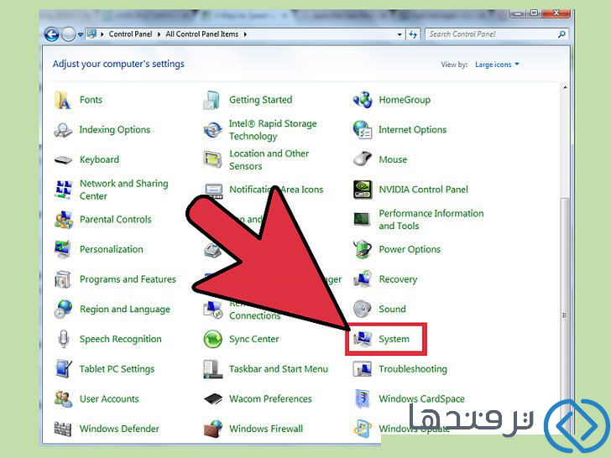611x458 pixels.
Task: Click the Keyboard icon
Action: pos(63,159)
